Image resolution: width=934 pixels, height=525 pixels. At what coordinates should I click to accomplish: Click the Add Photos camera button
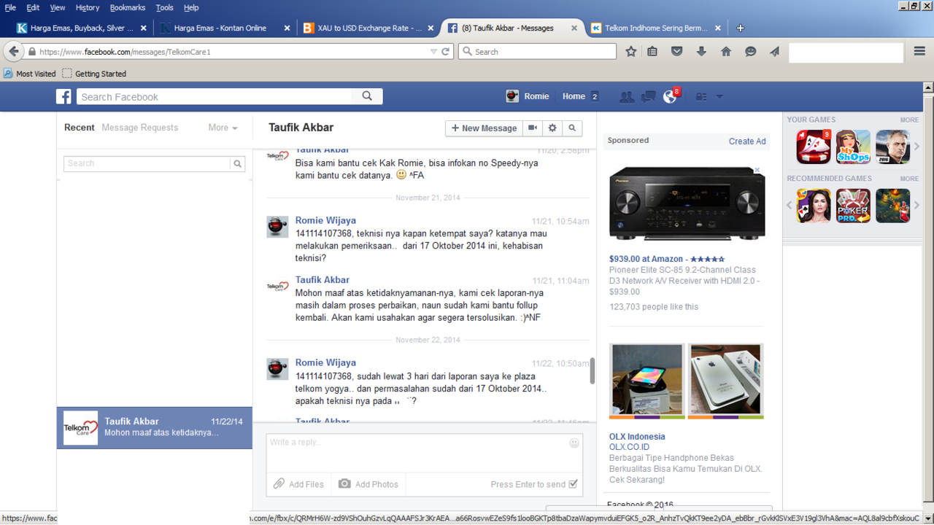[x=368, y=484]
